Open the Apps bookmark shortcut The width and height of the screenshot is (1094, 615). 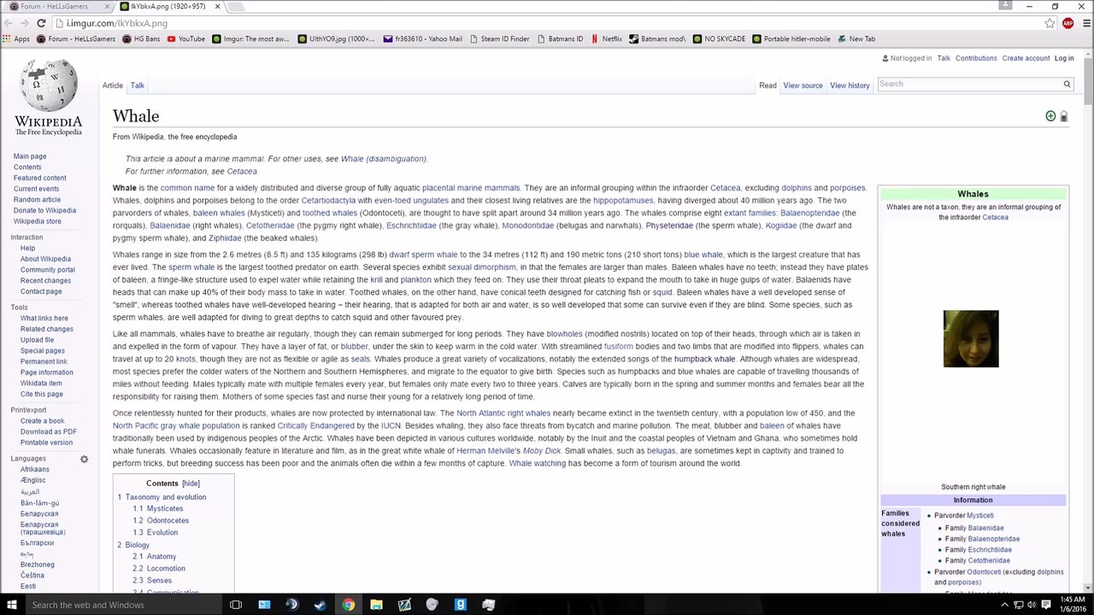point(16,38)
